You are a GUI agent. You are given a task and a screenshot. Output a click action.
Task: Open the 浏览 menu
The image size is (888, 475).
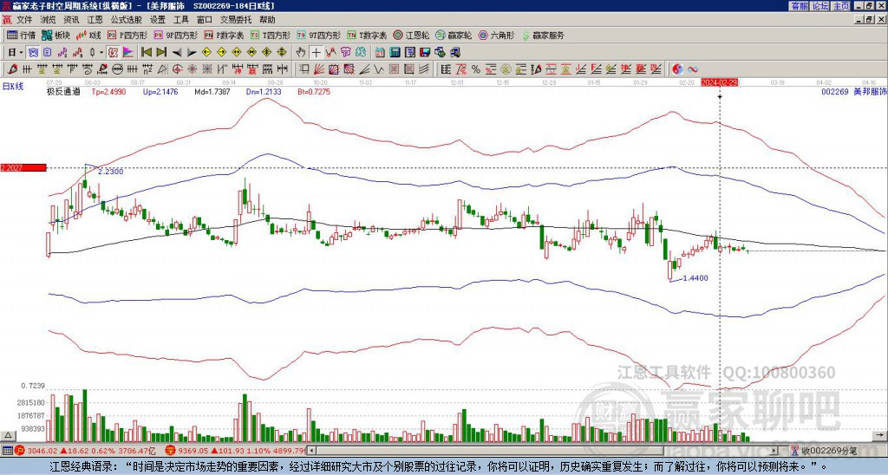tap(49, 20)
